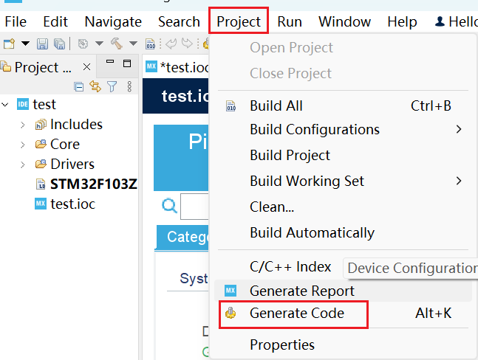Click the build configuration gear icon
The image size is (478, 360).
click(83, 44)
